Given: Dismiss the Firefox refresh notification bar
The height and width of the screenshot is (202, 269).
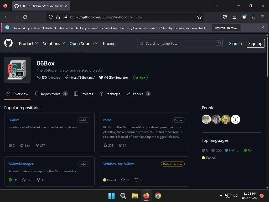Looking at the screenshot, I should click(263, 27).
